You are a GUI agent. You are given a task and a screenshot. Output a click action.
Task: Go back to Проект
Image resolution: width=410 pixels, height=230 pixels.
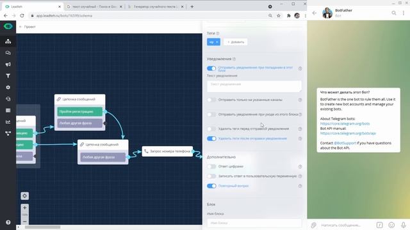pyautogui.click(x=28, y=27)
